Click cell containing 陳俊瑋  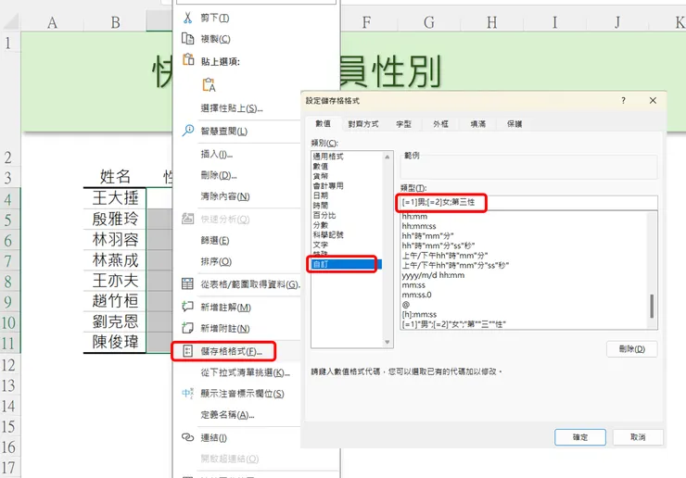pos(115,342)
